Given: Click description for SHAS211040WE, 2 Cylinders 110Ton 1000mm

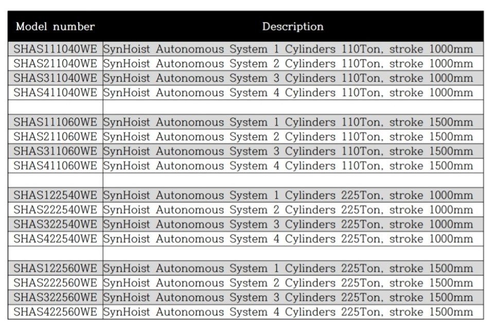Looking at the screenshot, I should pos(293,64).
